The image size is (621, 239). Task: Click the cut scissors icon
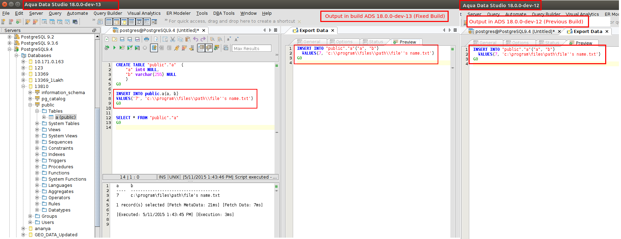(x=173, y=39)
